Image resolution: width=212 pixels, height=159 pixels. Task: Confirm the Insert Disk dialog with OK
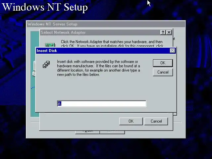(x=163, y=63)
